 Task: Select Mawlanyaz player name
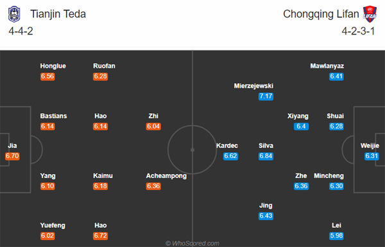point(327,66)
